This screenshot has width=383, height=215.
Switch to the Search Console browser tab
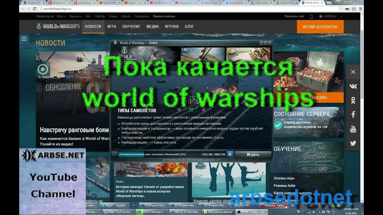(x=211, y=3)
